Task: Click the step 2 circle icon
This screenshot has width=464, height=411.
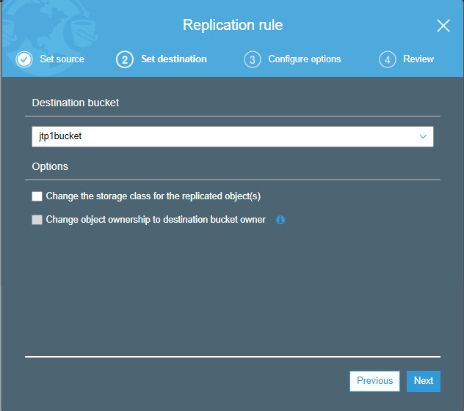Action: (125, 59)
